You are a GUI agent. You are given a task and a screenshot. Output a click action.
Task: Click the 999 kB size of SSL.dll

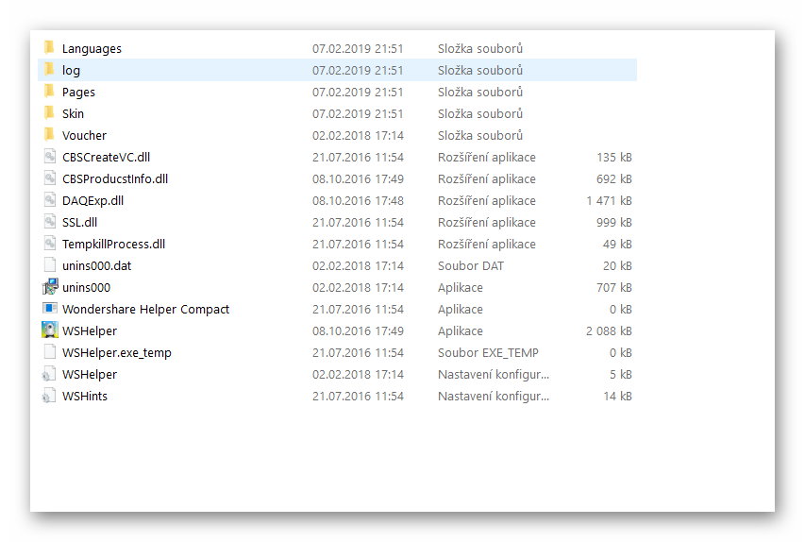click(x=614, y=223)
